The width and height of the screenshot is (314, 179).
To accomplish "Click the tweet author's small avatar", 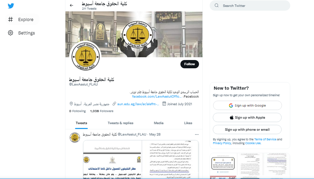I will 75,138.
